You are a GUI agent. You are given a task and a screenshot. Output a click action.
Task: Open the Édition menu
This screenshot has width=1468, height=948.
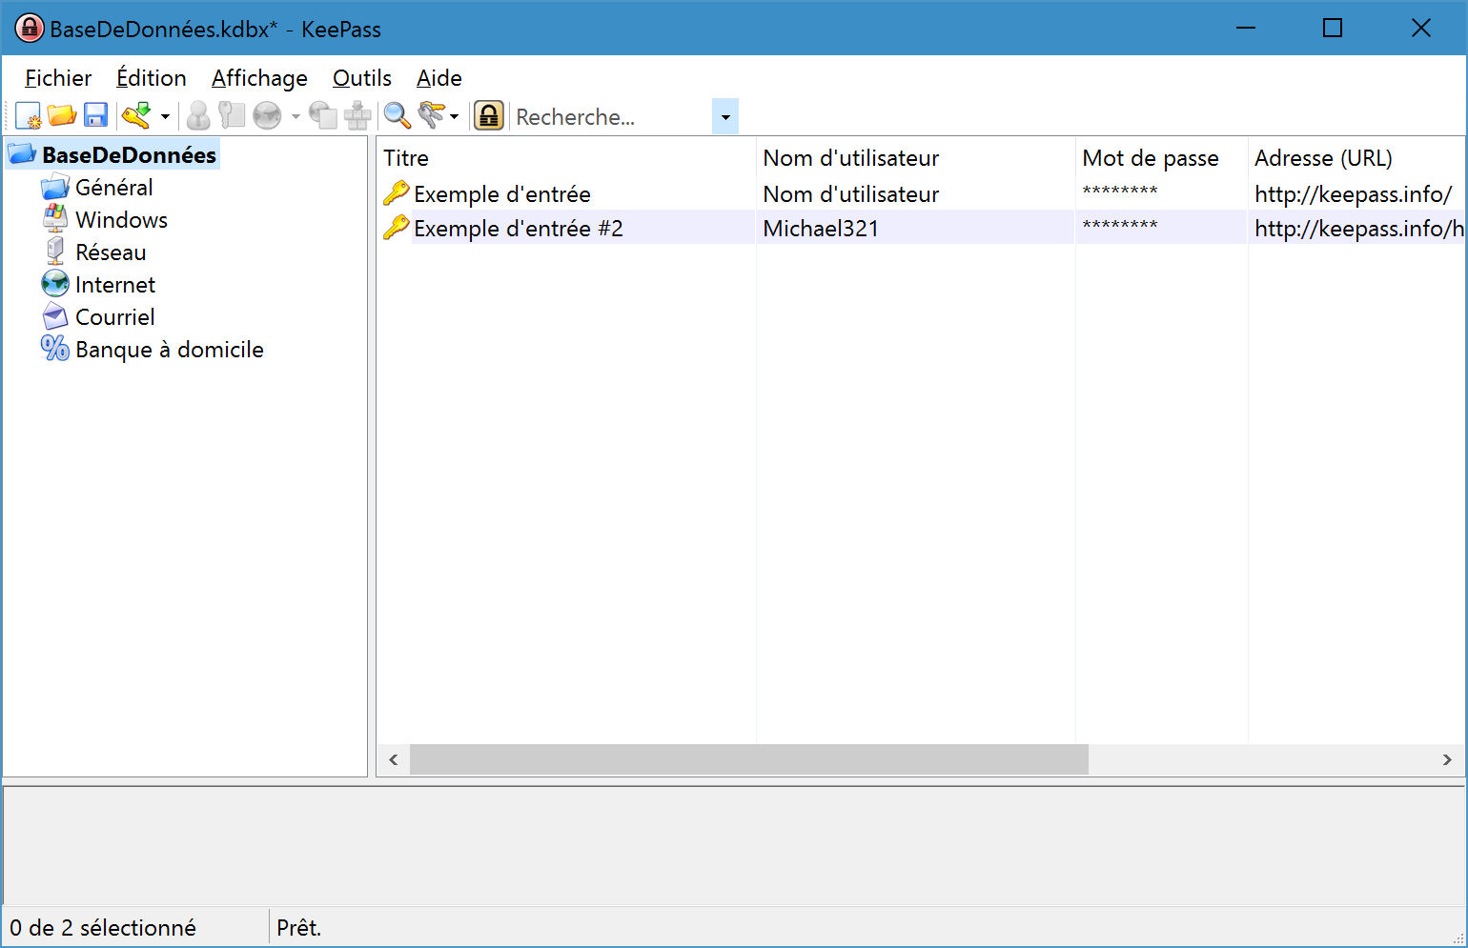(152, 78)
